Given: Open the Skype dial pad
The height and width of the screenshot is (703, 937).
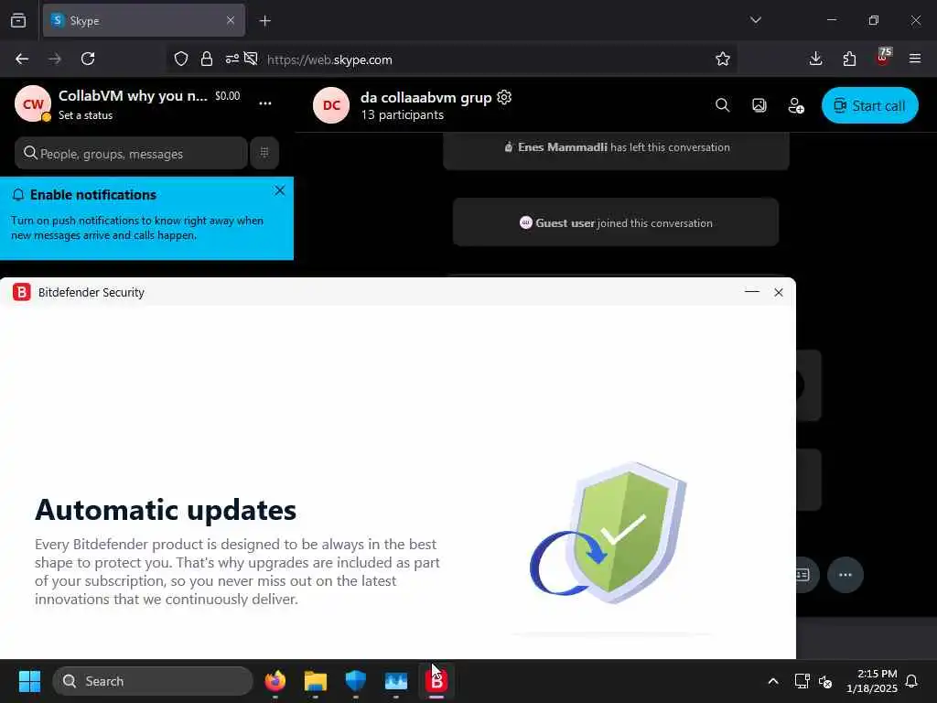Looking at the screenshot, I should click(264, 153).
